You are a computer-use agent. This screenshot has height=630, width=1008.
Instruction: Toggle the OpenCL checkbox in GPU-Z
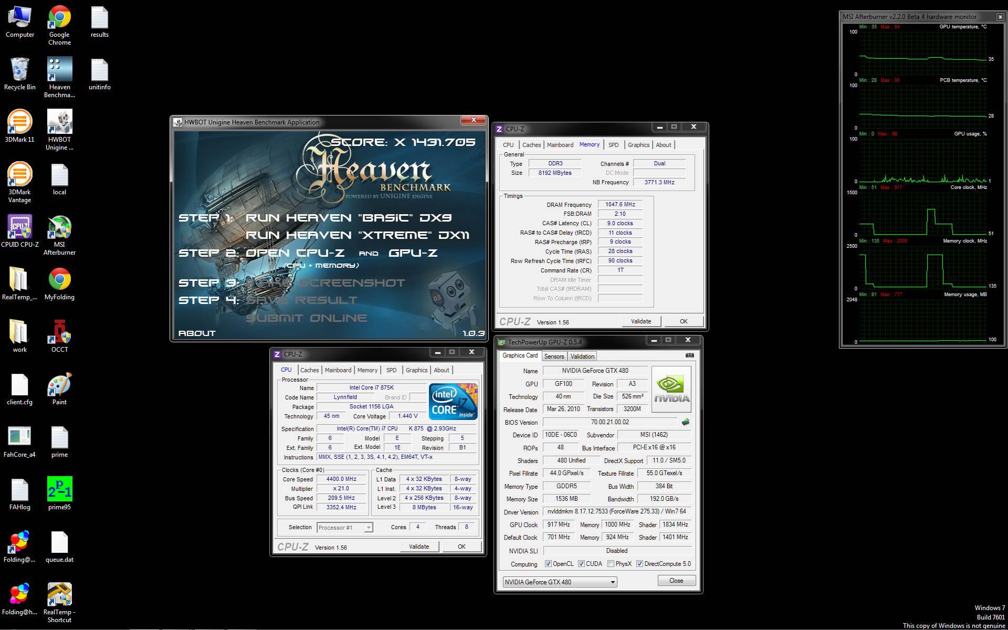(x=548, y=564)
